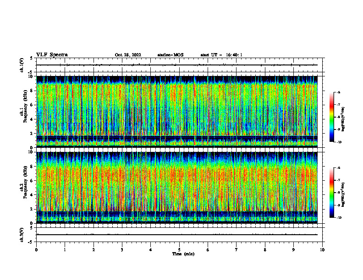Click the ch.1(V) waveform trace
363x280 pixels.
[177, 65]
